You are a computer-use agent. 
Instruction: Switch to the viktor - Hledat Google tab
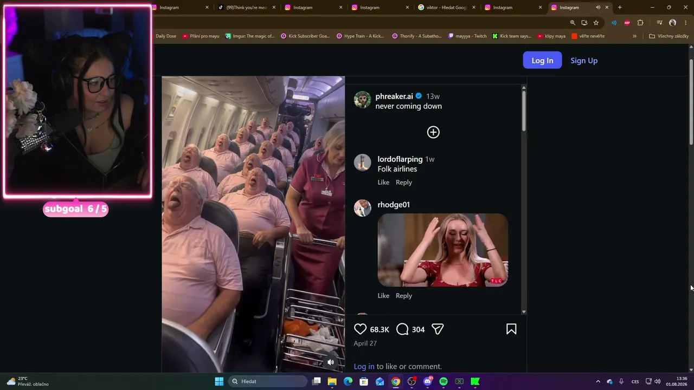pyautogui.click(x=447, y=8)
